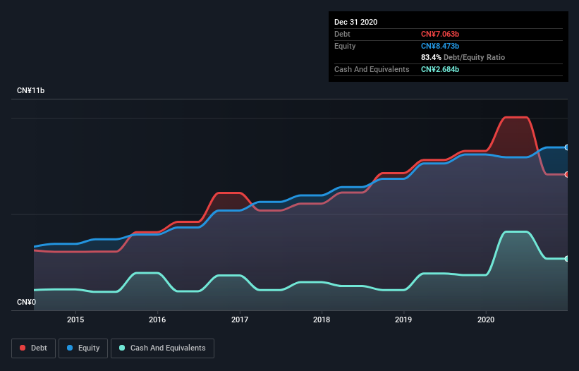
Task: Click the Debt label in tooltip
Action: [x=342, y=35]
